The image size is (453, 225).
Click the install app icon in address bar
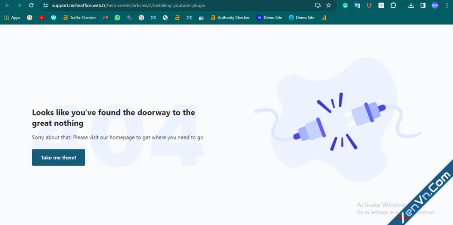coord(318,5)
